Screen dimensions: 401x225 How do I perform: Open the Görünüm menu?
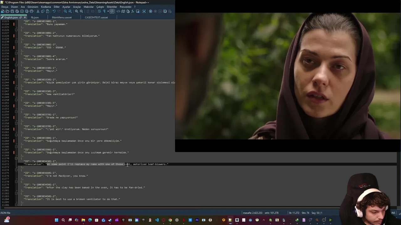[x=33, y=7]
